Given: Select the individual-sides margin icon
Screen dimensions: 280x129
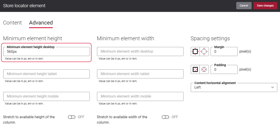Looking at the screenshot, I should [x=204, y=52].
